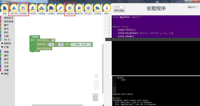Click the 烧录固件 firmware wrench icon

(x=60, y=8)
